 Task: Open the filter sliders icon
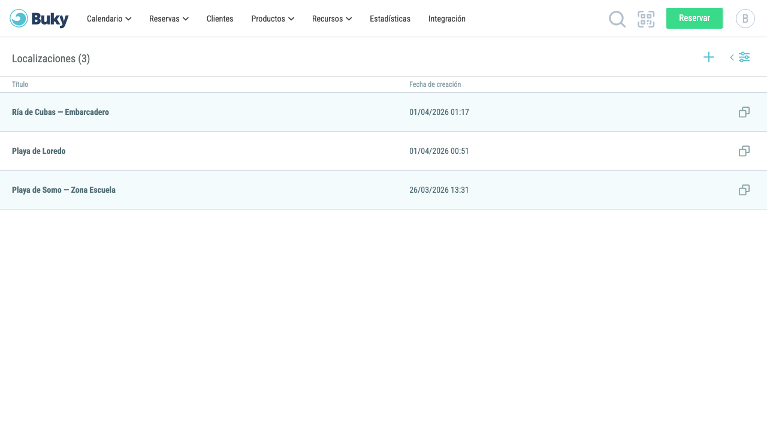click(744, 57)
